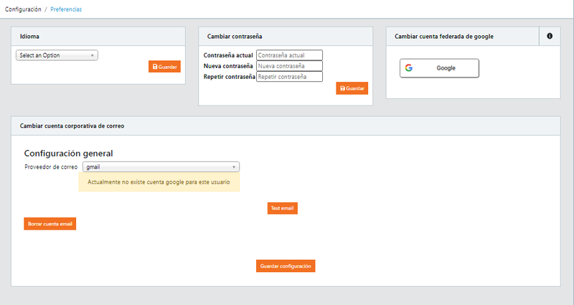Screen dimensions: 574x305
Task: Click the Preferencias breadcrumb item
Action: pyautogui.click(x=66, y=9)
